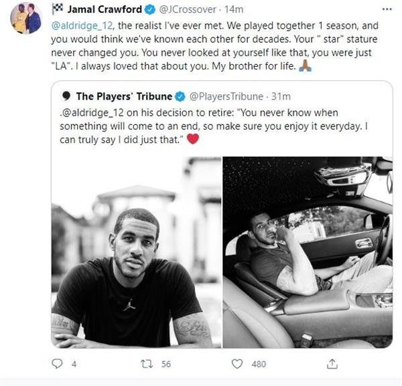Retweet using the retweet arrows icon

[x=147, y=364]
